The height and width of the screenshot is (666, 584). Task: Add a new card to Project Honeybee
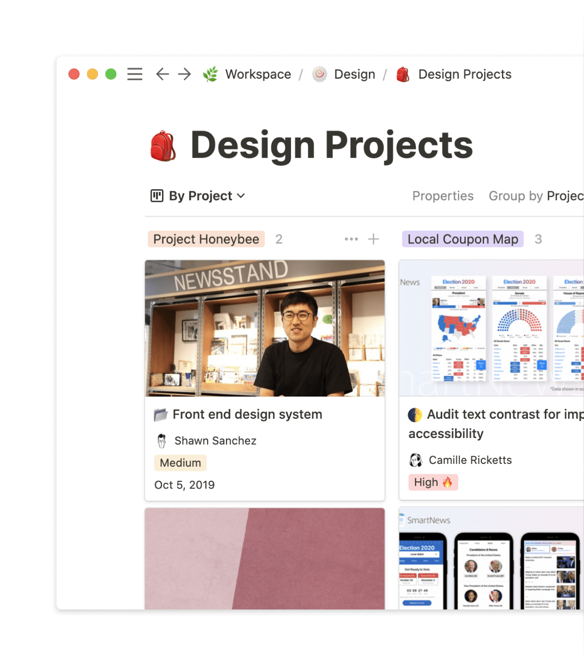[x=373, y=239]
